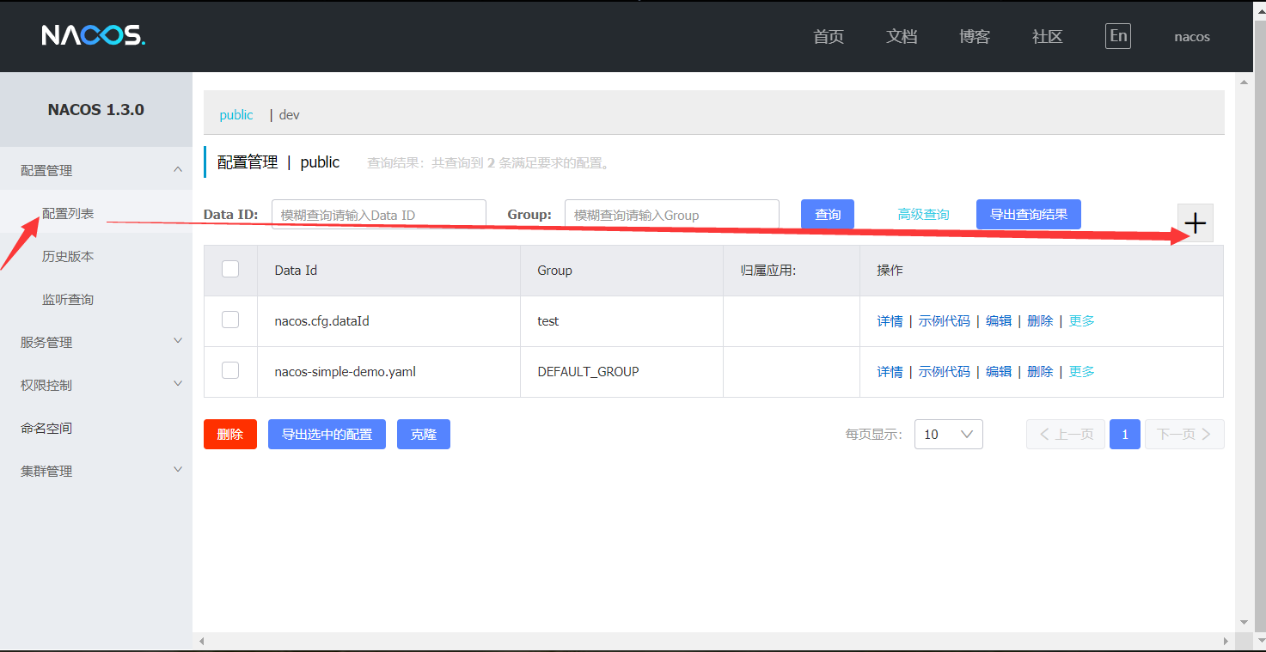Expand the 服务管理 sidebar section
The height and width of the screenshot is (652, 1266).
pos(95,341)
